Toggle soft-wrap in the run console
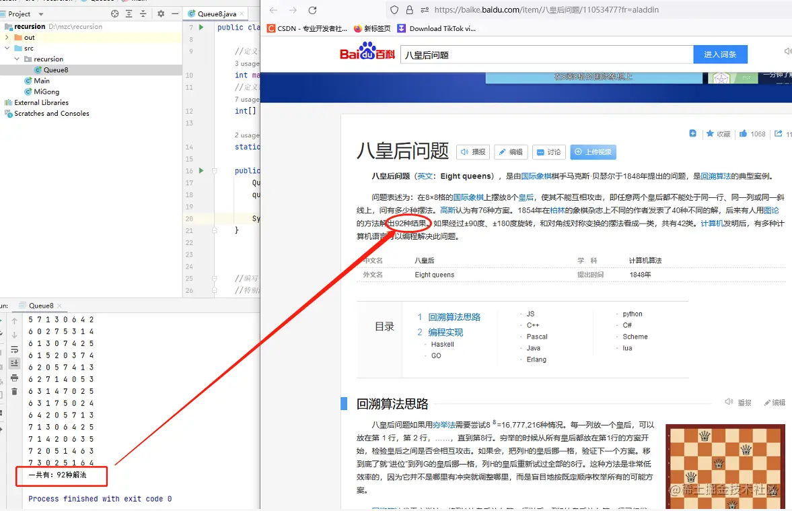Screen dimensions: 792x511 pos(15,349)
